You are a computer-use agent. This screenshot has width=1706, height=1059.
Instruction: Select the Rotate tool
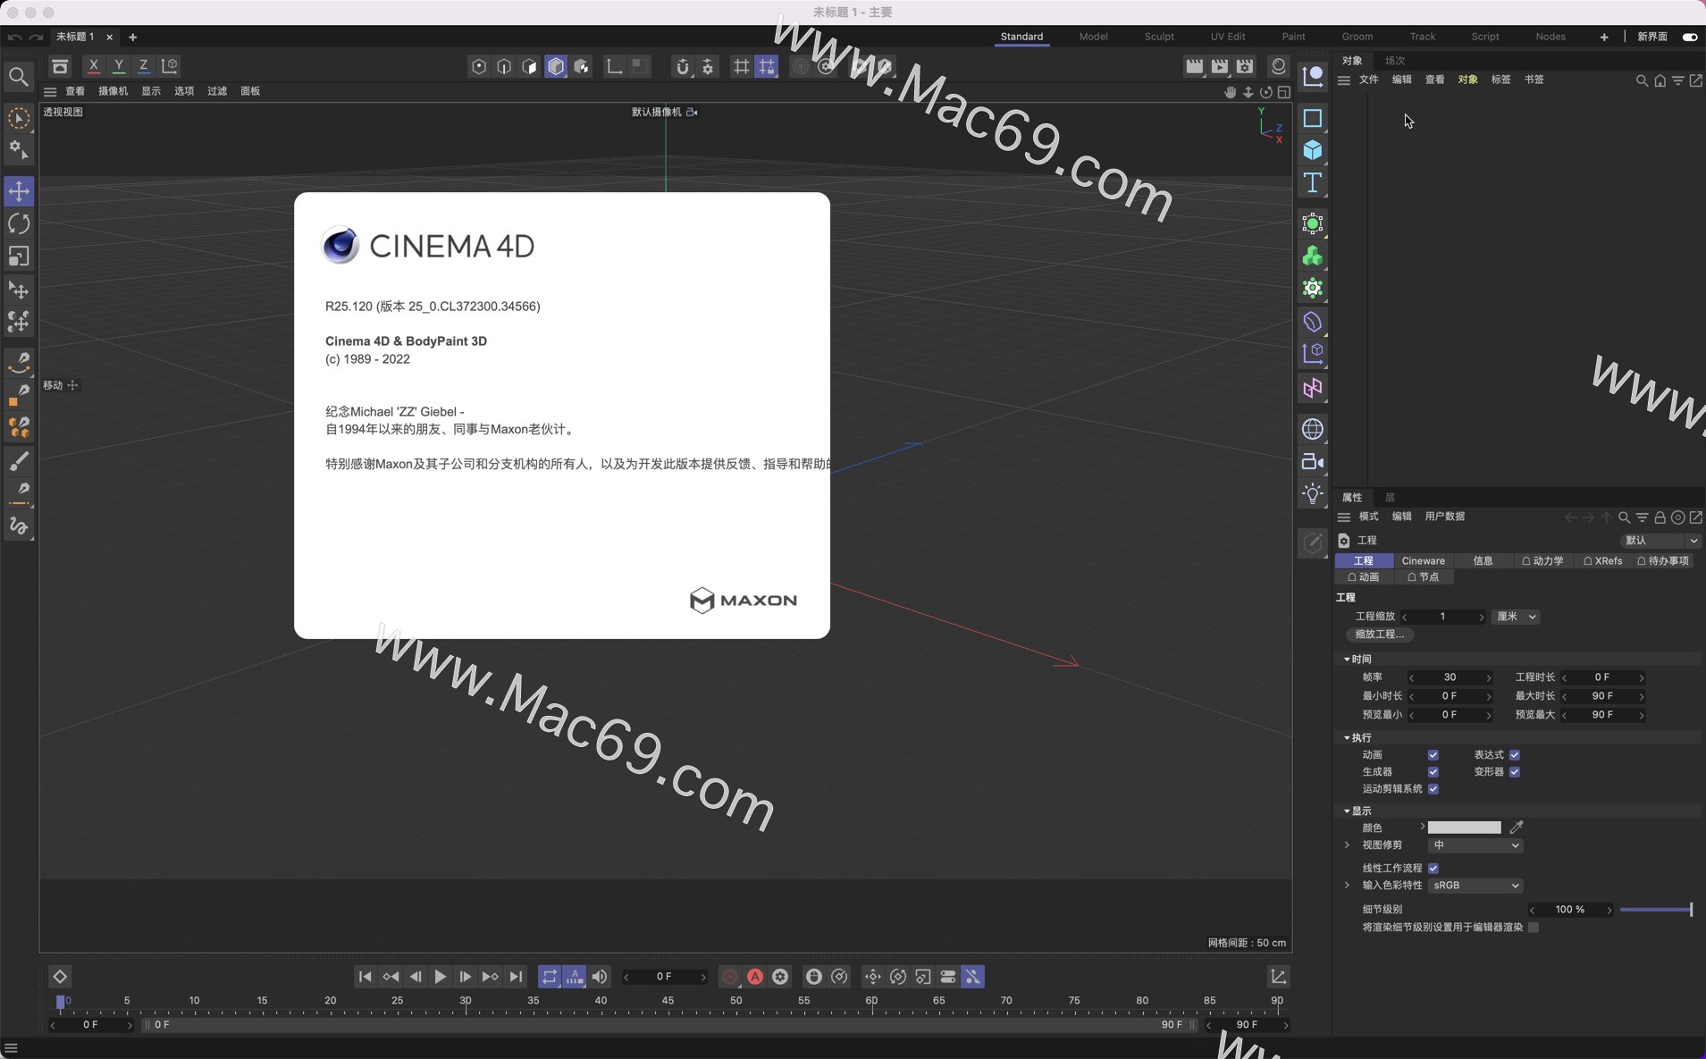(19, 223)
